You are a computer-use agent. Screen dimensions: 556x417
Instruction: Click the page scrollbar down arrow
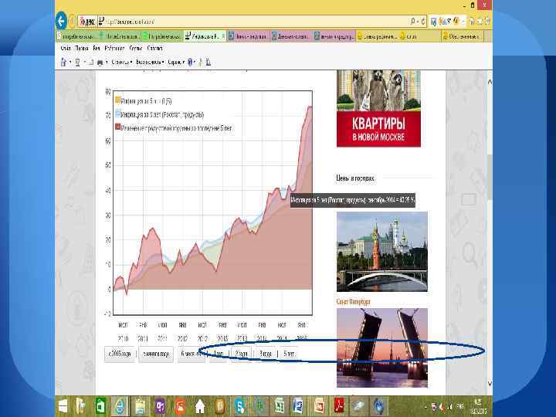490,384
